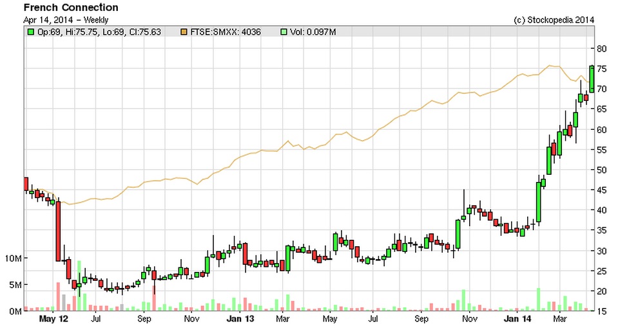Screen dimensions: 618x333
Task: Click the 'Vol: 0.097M' legend text
Action: (313, 32)
